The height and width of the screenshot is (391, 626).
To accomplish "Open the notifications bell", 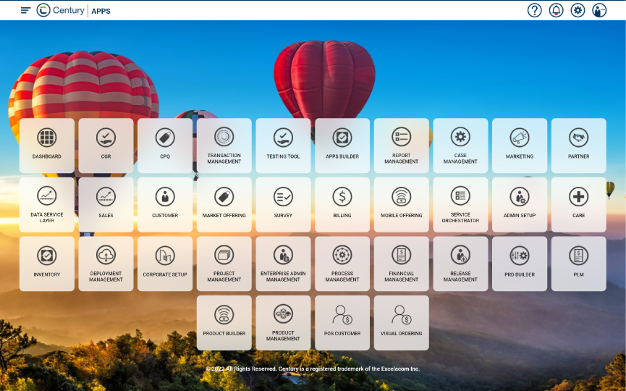I will click(556, 10).
